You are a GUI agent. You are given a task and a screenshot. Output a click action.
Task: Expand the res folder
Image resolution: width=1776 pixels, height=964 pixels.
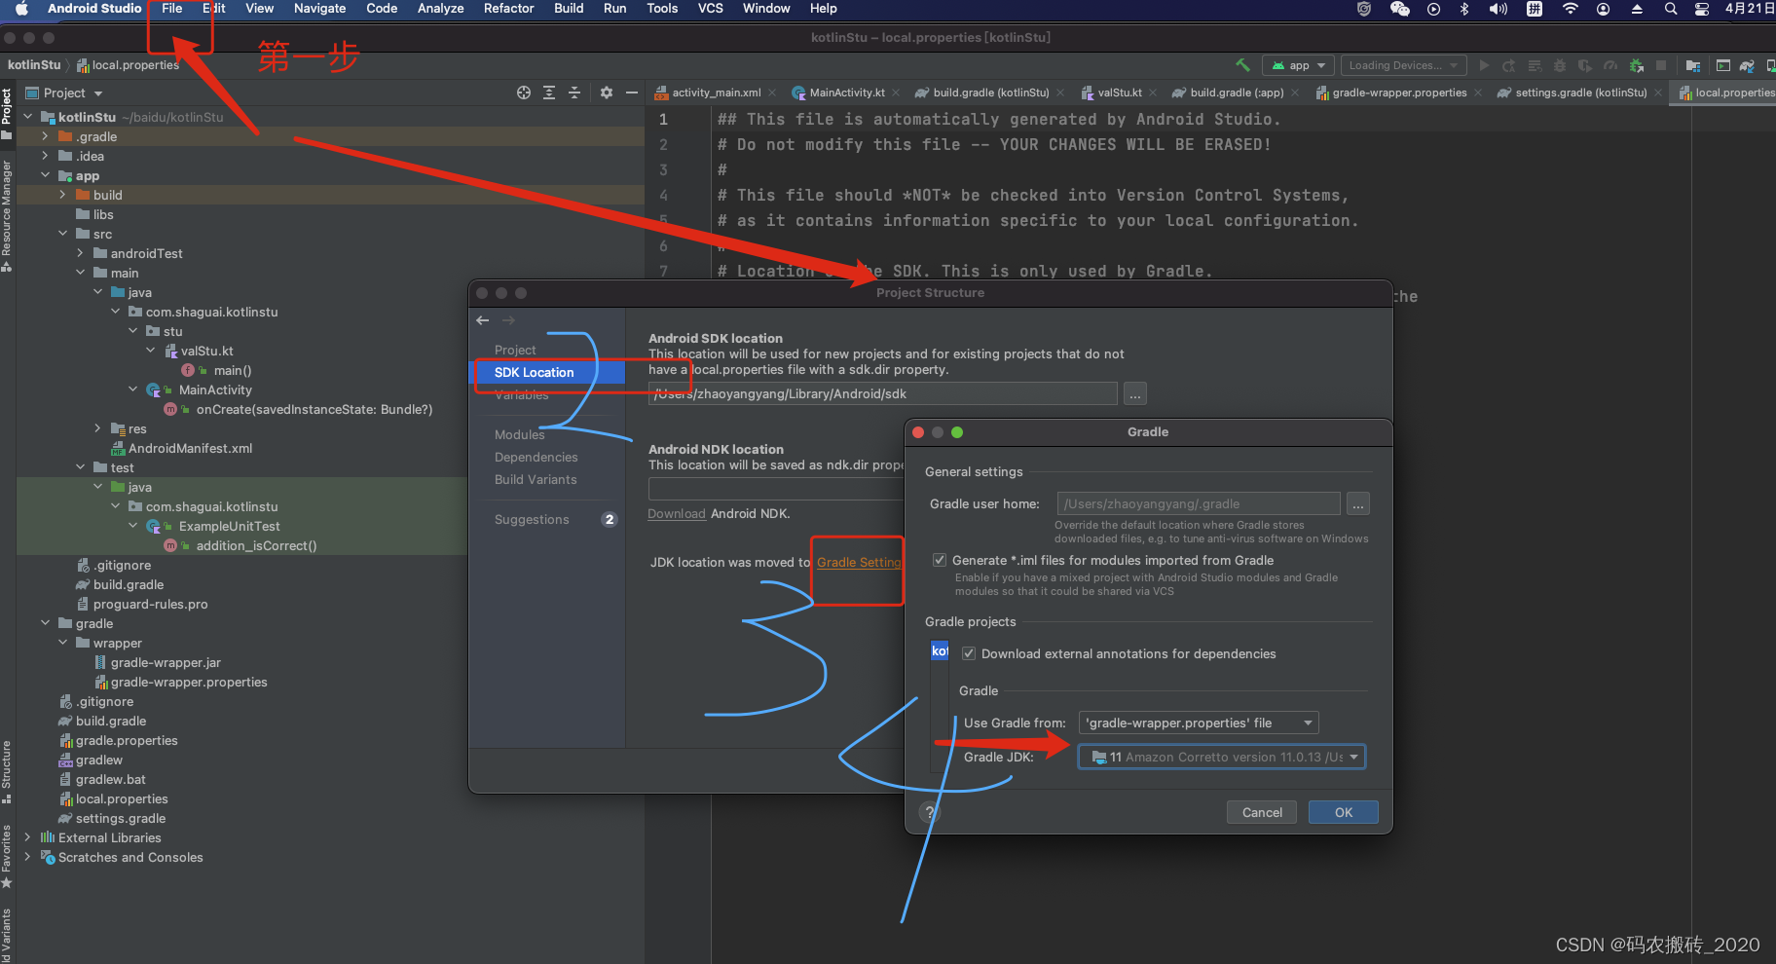click(x=97, y=428)
